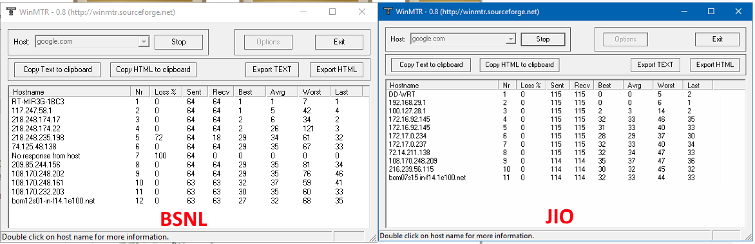Select the 218.248.235.198 hop row
The width and height of the screenshot is (755, 244).
click(x=188, y=138)
